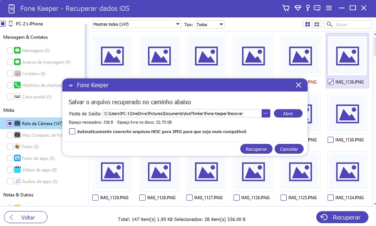Check the IMG_1128.PNG checkbox

click(x=142, y=197)
